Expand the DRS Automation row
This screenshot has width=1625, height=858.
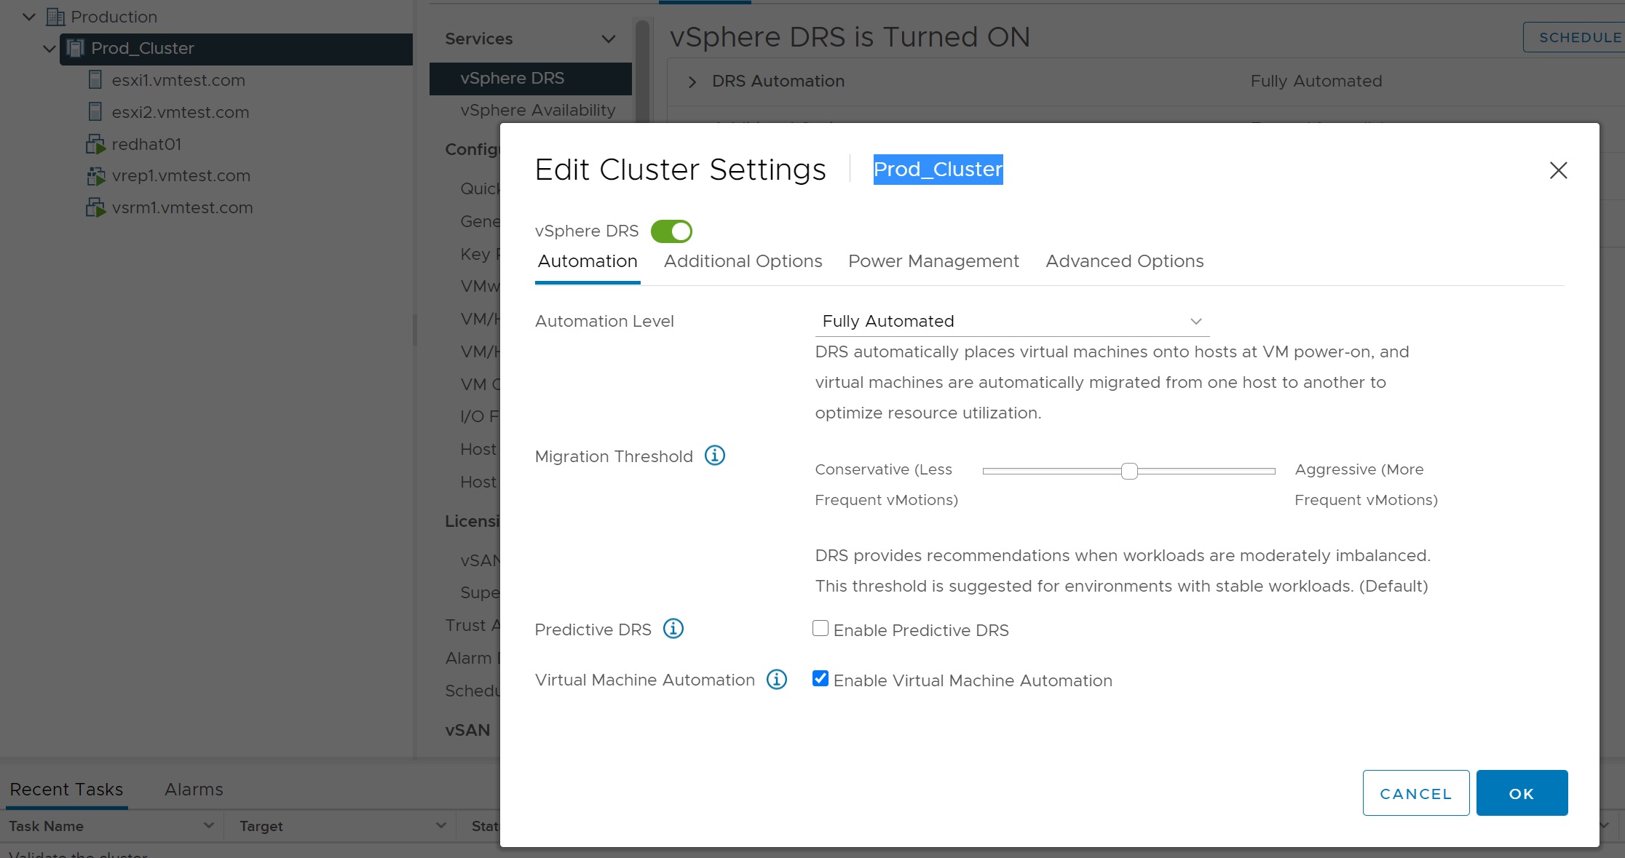[x=692, y=82]
